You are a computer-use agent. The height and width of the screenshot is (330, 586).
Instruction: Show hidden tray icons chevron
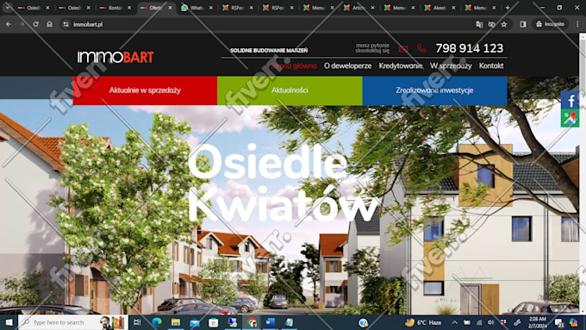click(454, 322)
